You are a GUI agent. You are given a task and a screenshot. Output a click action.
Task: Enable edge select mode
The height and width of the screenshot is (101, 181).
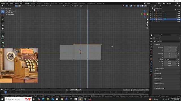(x=18, y=6)
